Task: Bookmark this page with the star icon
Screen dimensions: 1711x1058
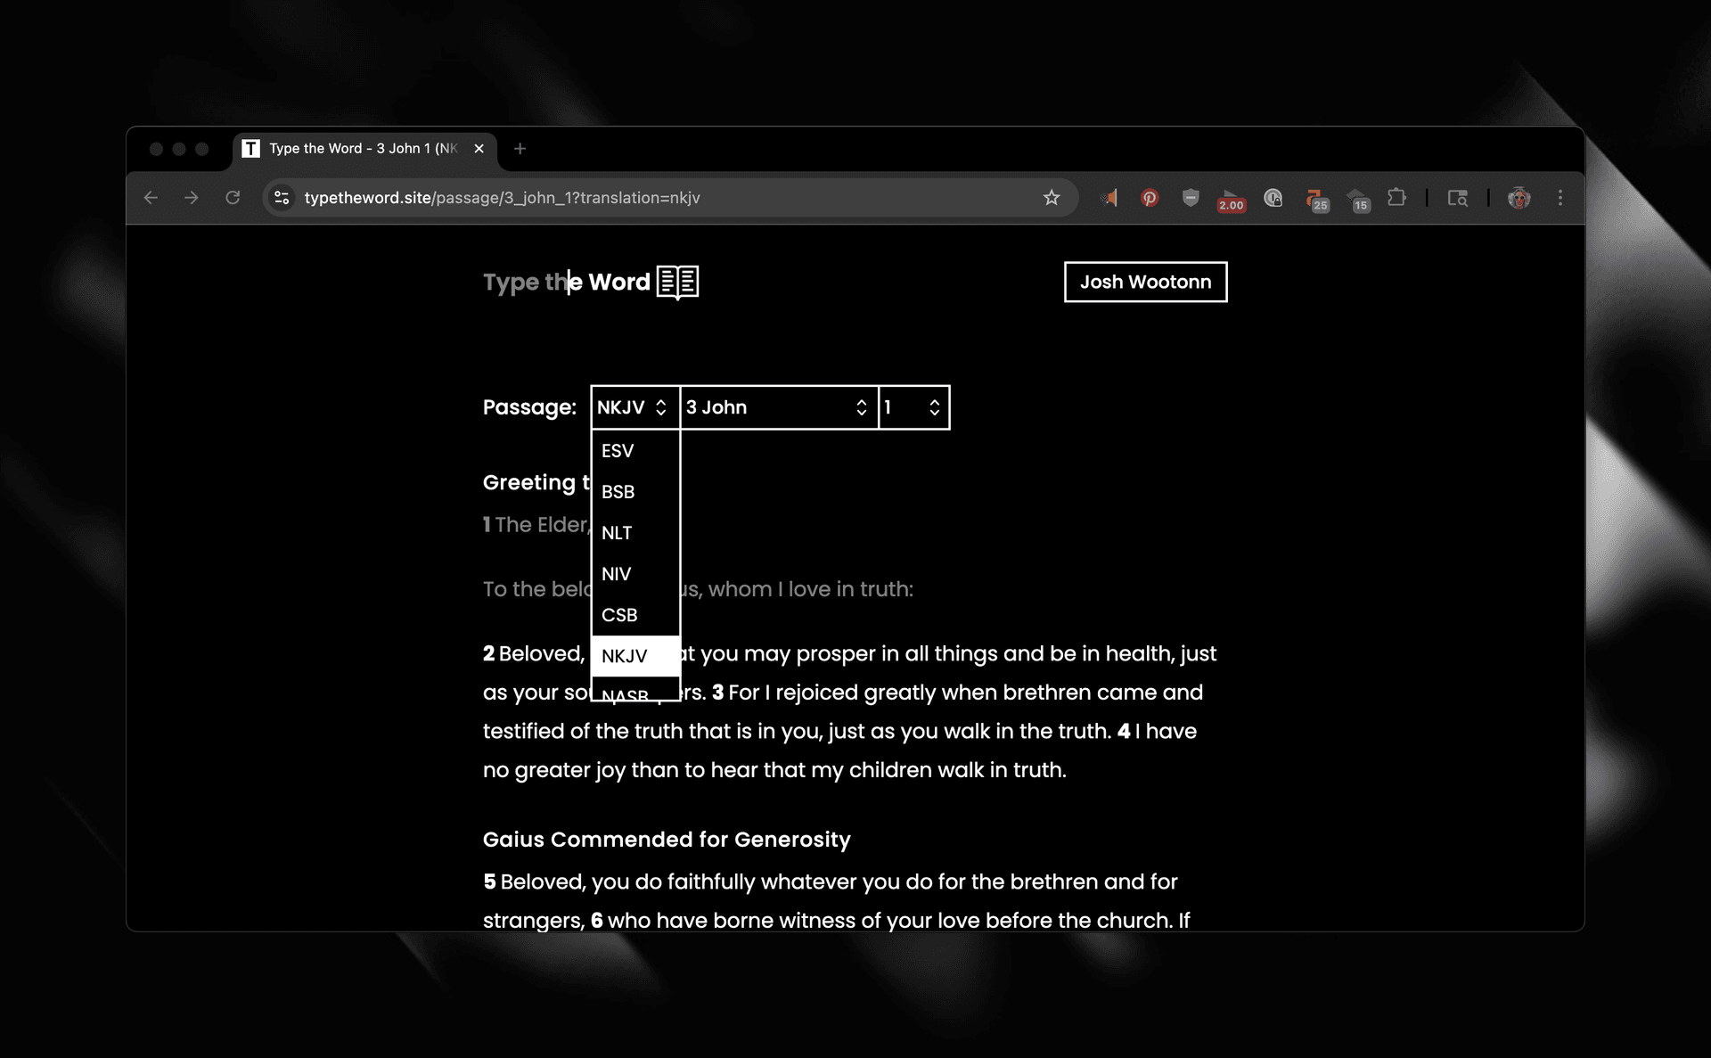Action: 1052,198
